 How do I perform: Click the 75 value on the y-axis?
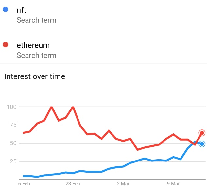(13, 125)
